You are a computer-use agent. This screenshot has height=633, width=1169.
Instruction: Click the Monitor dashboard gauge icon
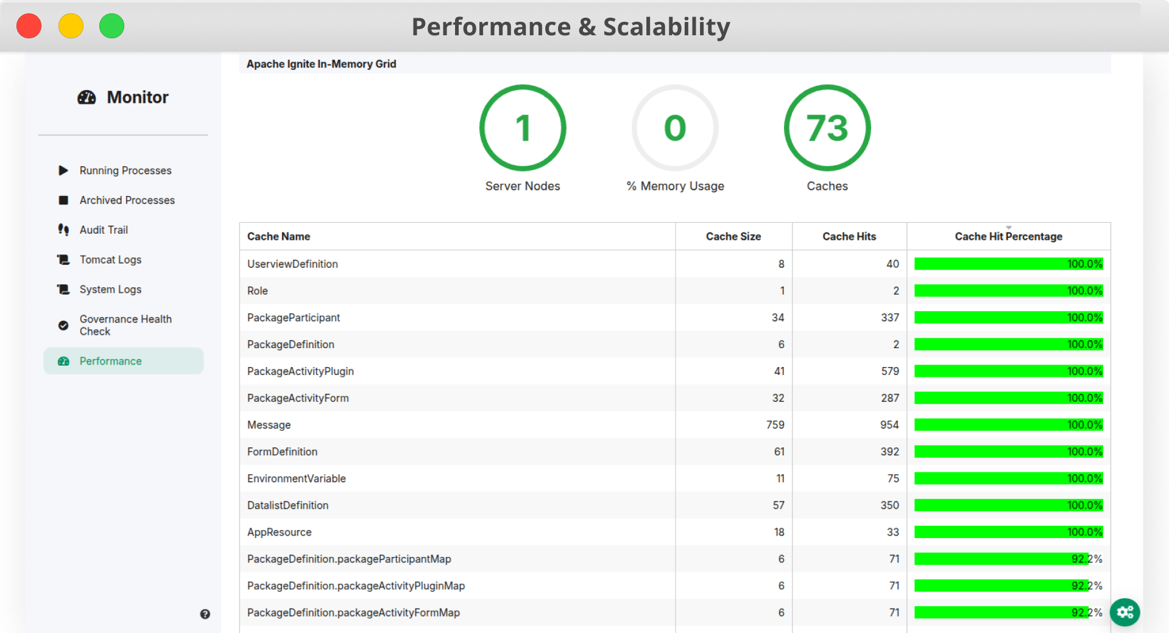tap(87, 97)
